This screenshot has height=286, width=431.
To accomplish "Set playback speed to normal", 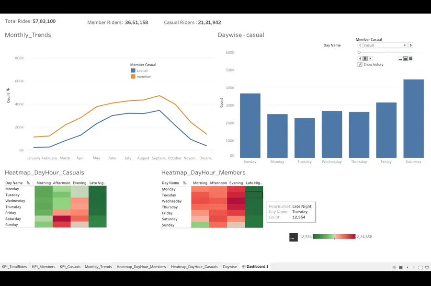I will click(406, 59).
